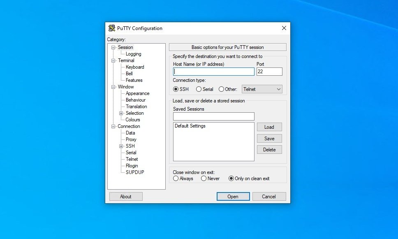The height and width of the screenshot is (239, 398).
Task: Choose the Other connection type radio
Action: tap(221, 89)
